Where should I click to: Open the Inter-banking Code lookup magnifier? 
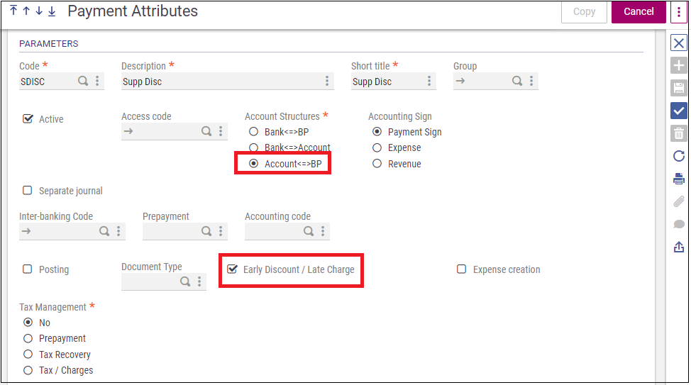tap(104, 231)
